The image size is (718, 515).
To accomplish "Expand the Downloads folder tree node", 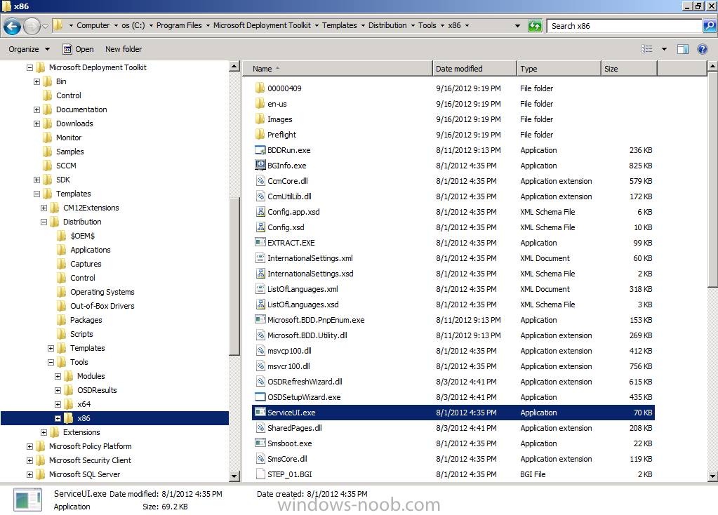I will pos(36,123).
